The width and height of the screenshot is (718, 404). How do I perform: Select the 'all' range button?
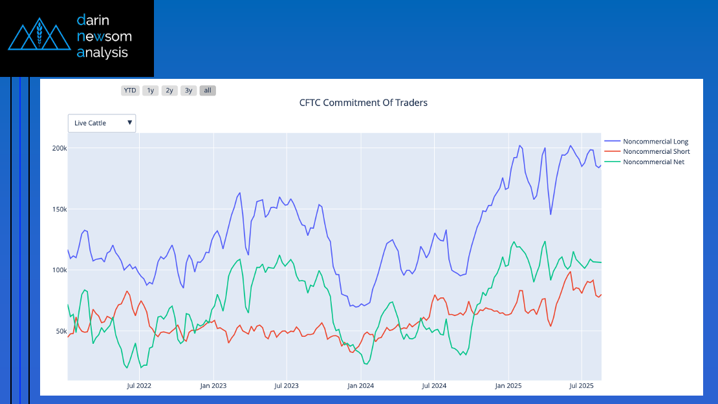[x=208, y=90]
